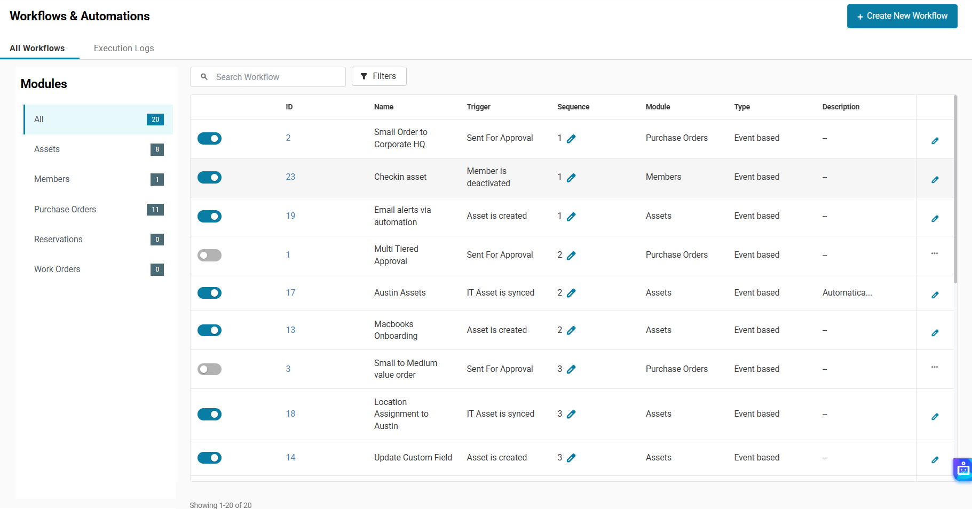Open more options for Small to Medium value order
This screenshot has width=972, height=509.
pyautogui.click(x=935, y=367)
